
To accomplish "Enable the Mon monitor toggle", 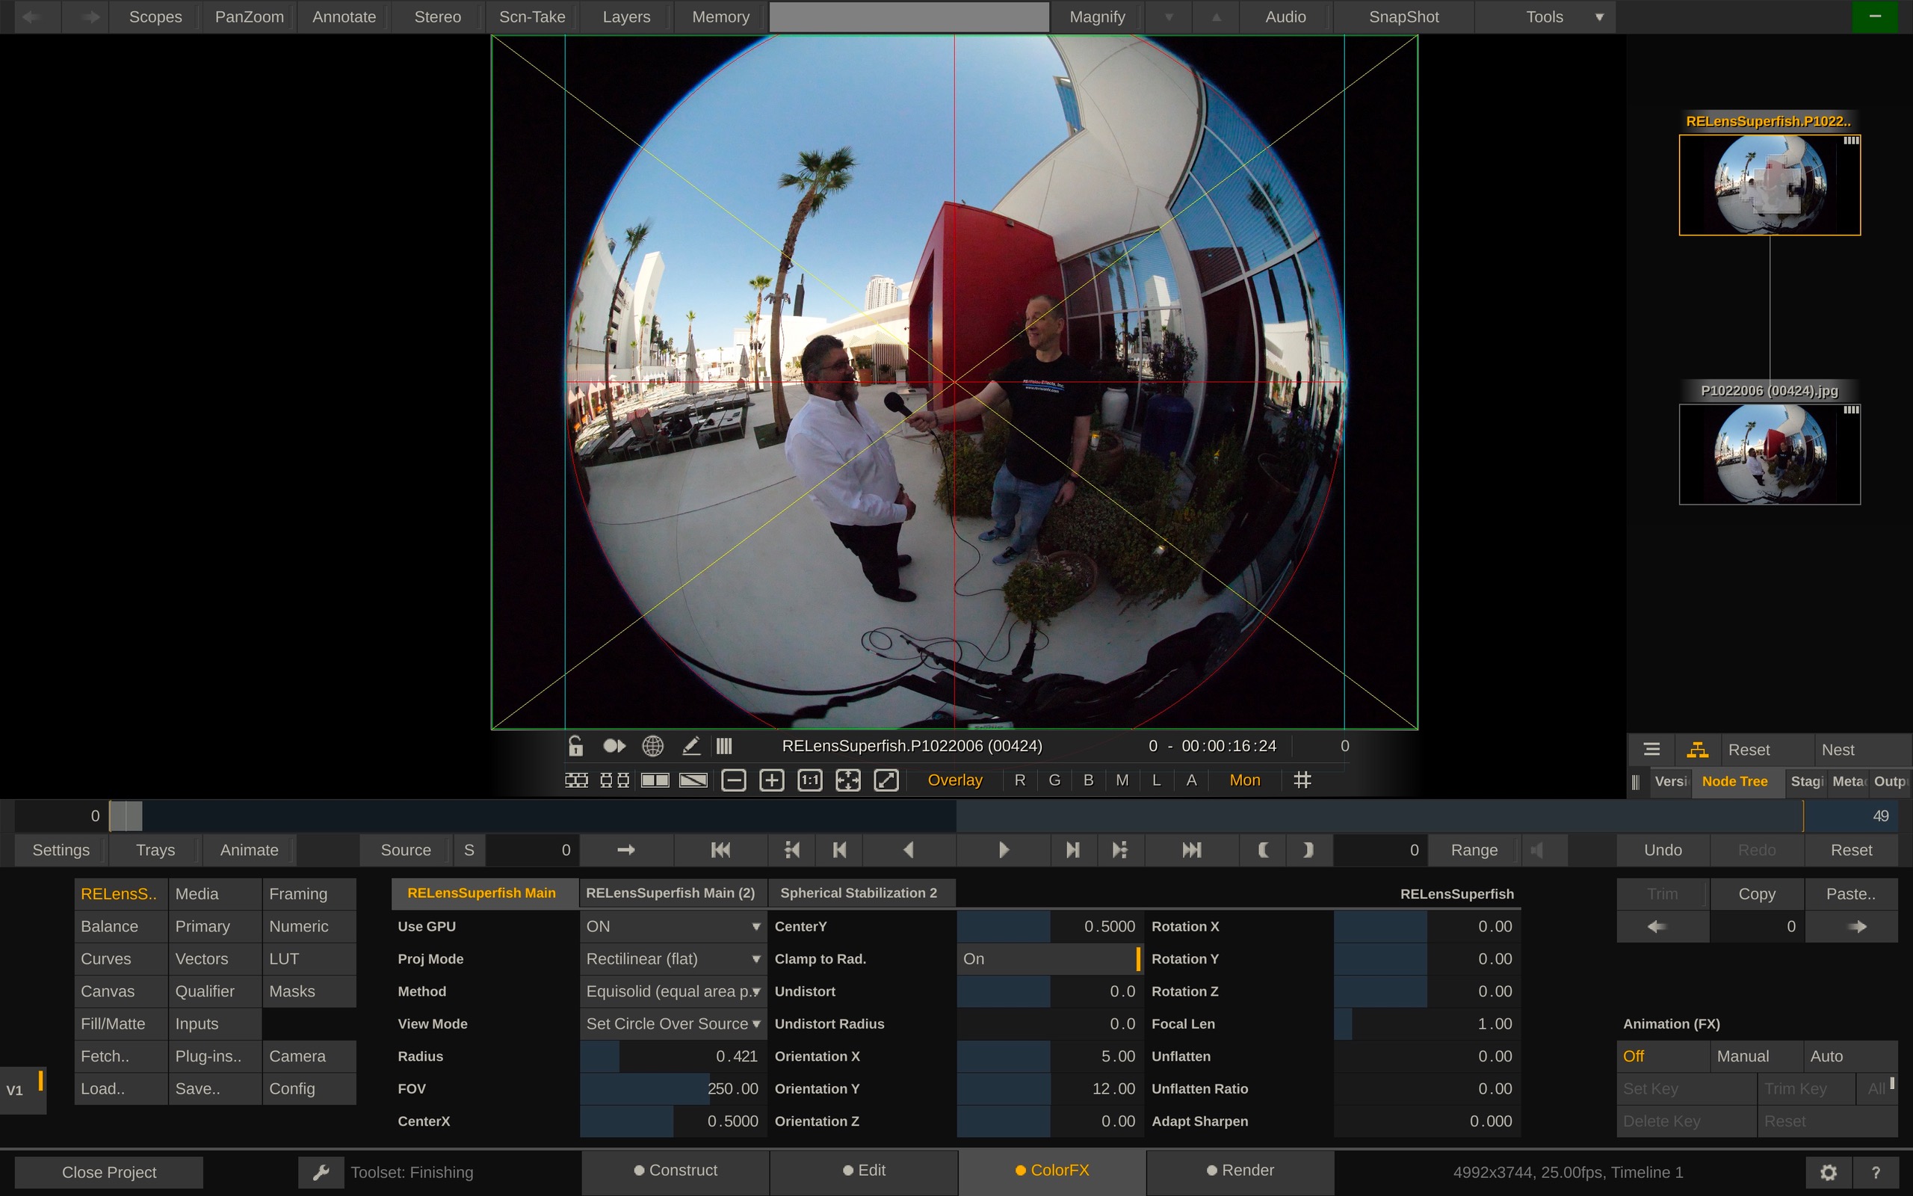I will pyautogui.click(x=1244, y=780).
